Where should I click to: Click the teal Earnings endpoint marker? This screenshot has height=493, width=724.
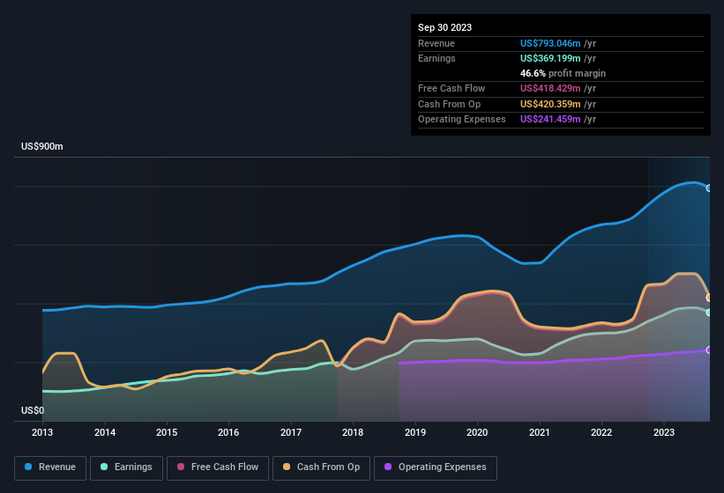click(709, 313)
